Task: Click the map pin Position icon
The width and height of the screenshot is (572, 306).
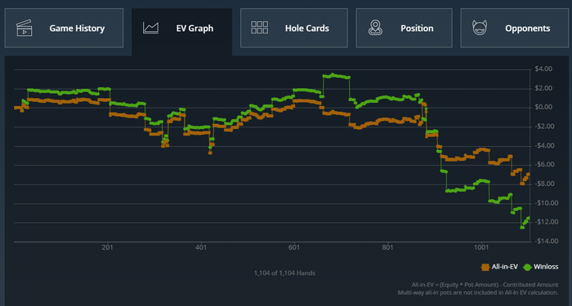Action: click(375, 28)
